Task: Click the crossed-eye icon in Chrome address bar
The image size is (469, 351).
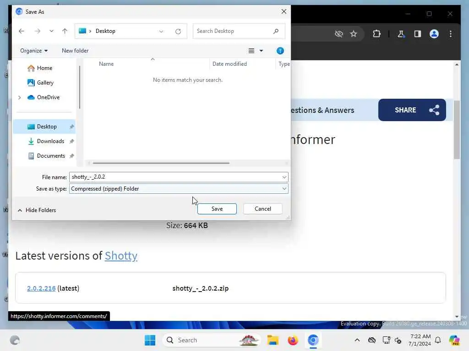Action: pyautogui.click(x=338, y=34)
